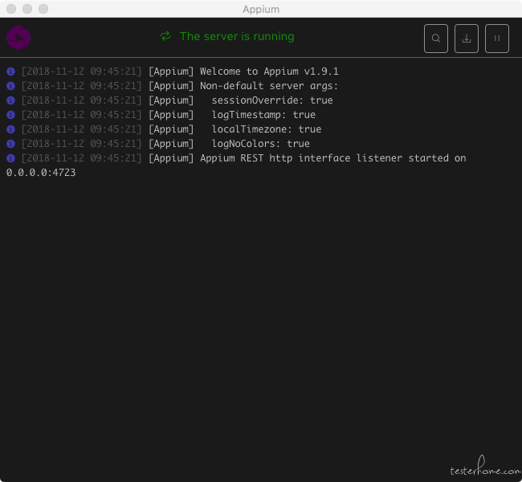Click info icon beside logTimestamp line
Viewport: 522px width, 482px height.
pos(10,115)
